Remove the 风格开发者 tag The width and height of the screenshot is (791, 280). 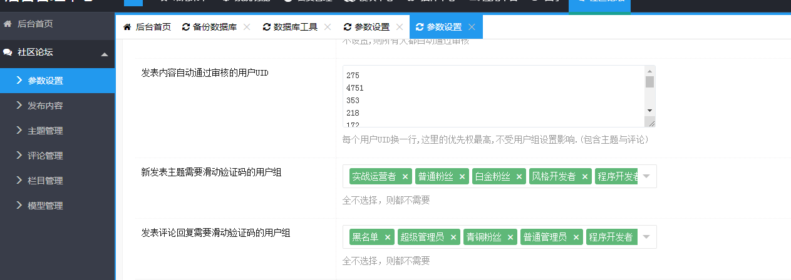coord(585,177)
